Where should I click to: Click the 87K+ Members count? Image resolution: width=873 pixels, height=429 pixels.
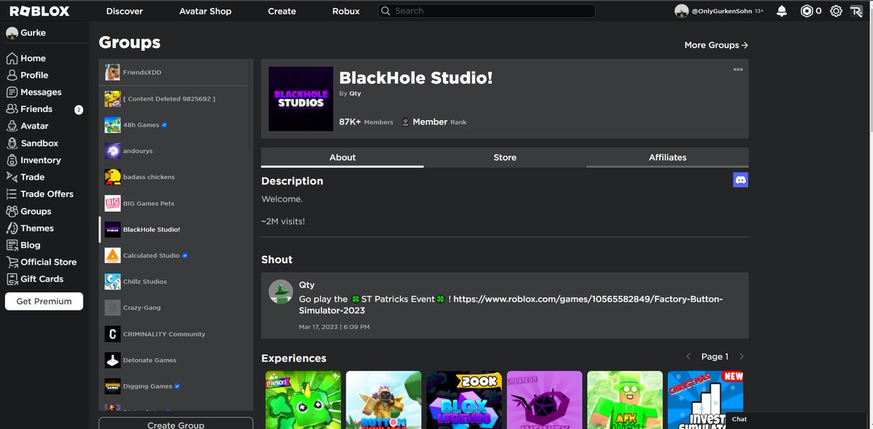click(366, 122)
